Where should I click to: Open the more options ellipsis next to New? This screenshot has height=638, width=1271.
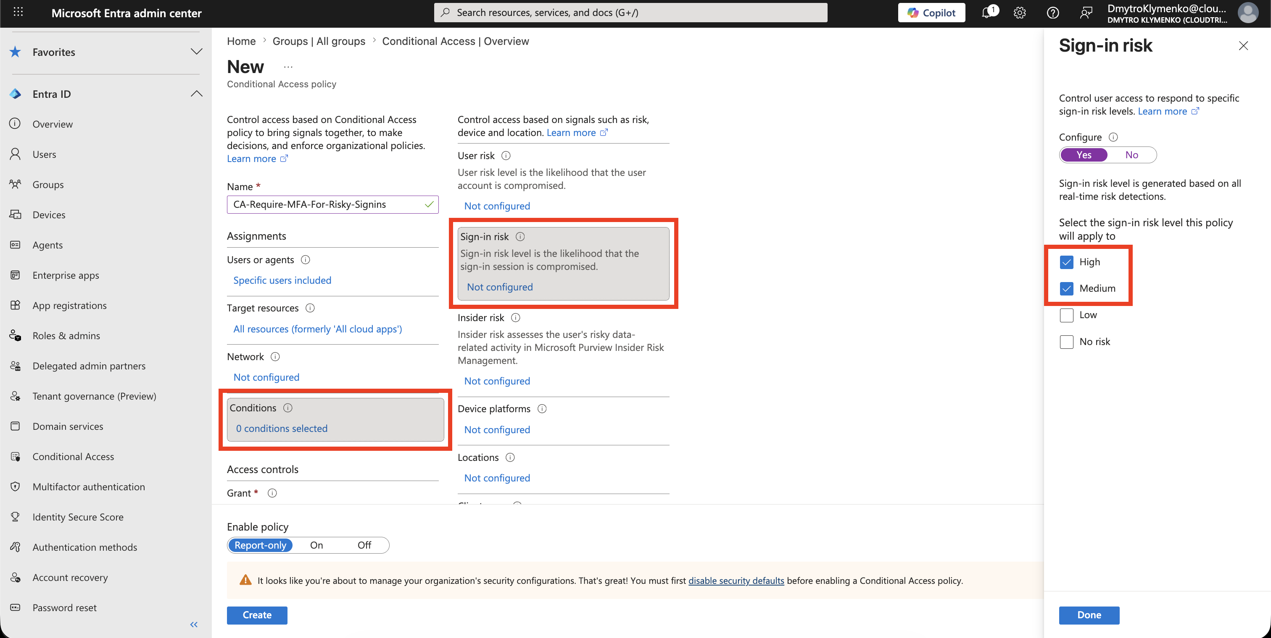288,67
